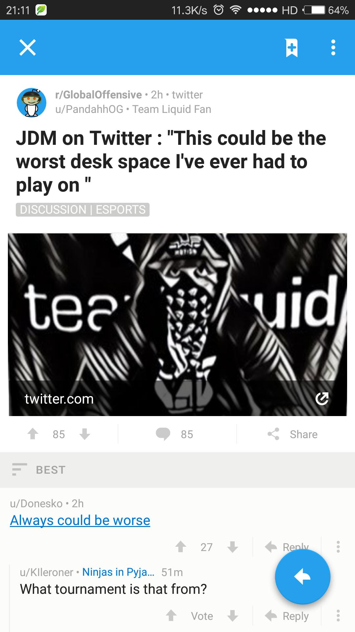Screen dimensions: 355x632
Task: Share the post
Action: (x=293, y=434)
